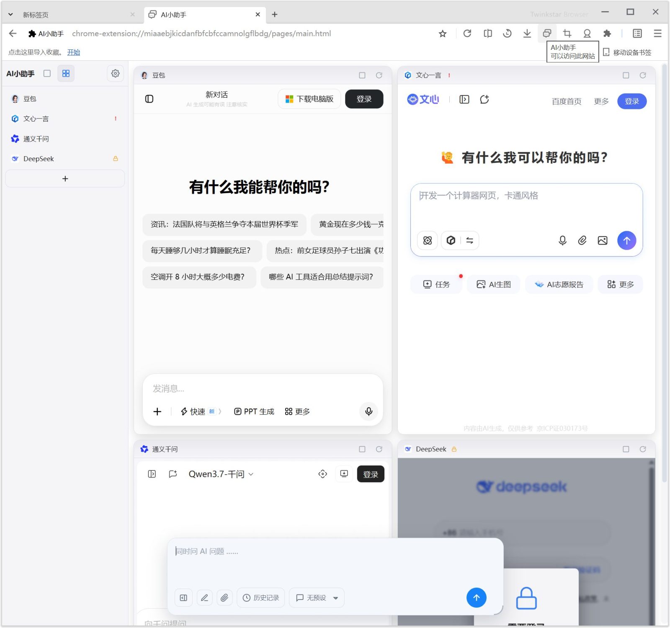Select 文心一言 in the sidebar list
Image resolution: width=670 pixels, height=628 pixels.
tap(65, 119)
